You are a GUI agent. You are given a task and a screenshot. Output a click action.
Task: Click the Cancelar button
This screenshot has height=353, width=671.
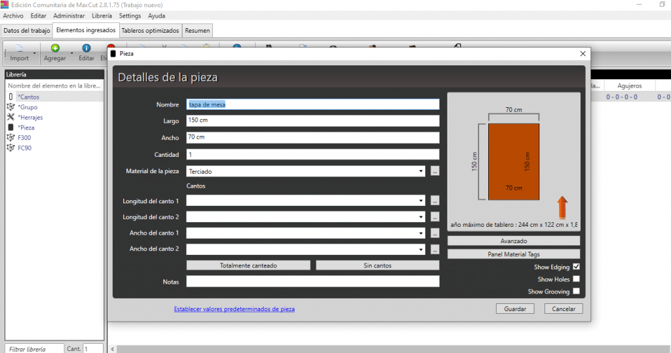564,309
